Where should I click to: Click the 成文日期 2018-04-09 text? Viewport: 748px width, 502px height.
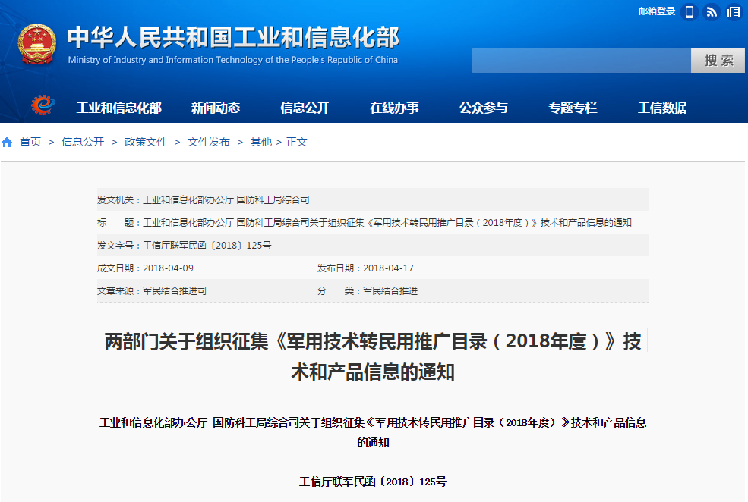point(145,268)
